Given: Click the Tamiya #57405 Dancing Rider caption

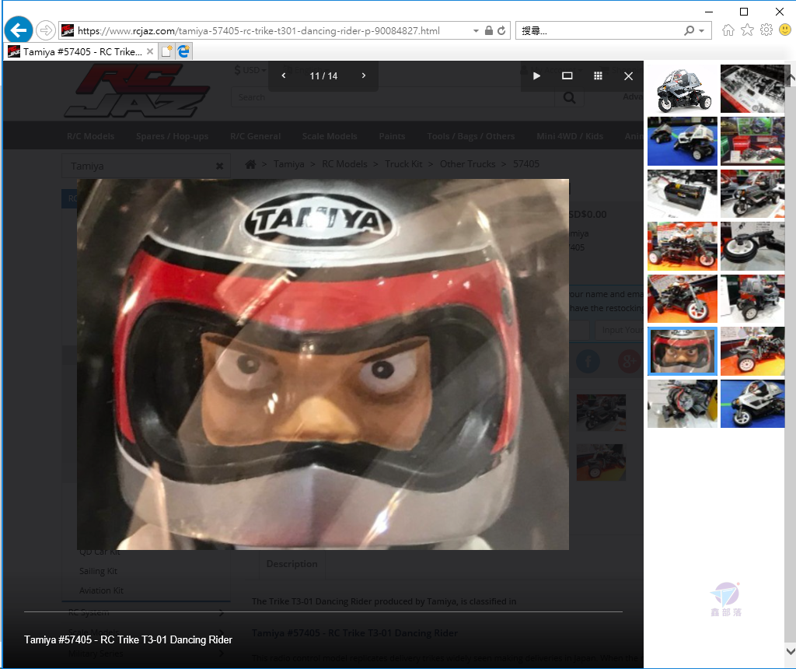Looking at the screenshot, I should [x=128, y=639].
